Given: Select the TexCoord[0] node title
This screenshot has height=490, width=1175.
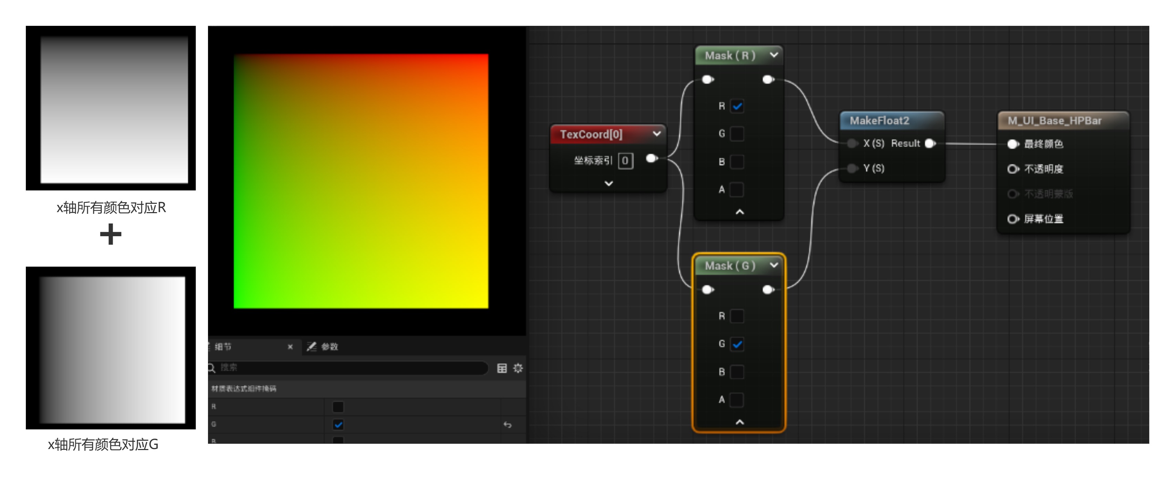Looking at the screenshot, I should (x=591, y=134).
